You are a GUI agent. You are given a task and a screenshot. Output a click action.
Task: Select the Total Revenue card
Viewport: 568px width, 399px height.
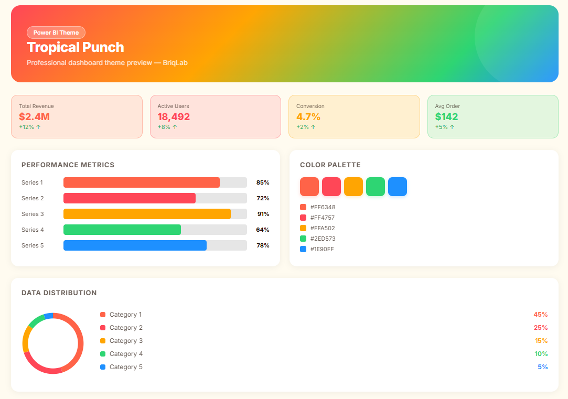coord(77,116)
